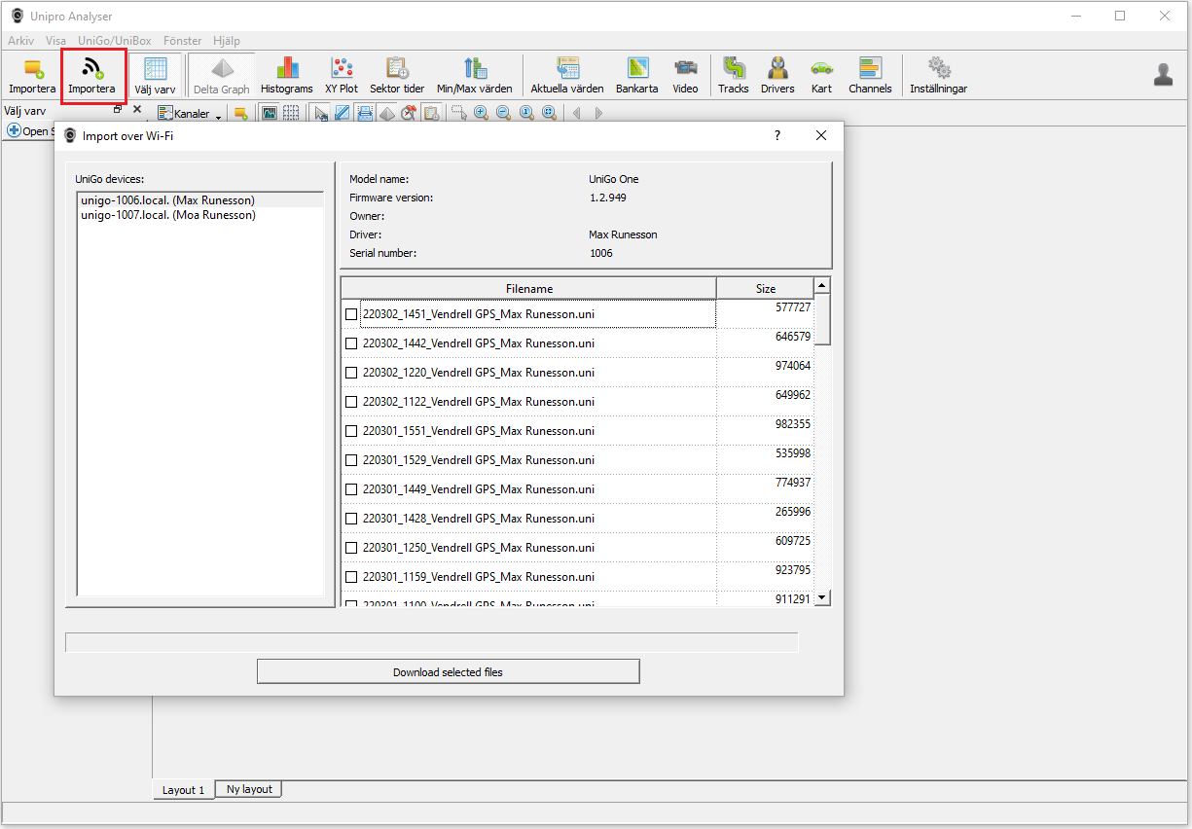Open the Histograms view
This screenshot has width=1192, height=829.
(x=287, y=77)
